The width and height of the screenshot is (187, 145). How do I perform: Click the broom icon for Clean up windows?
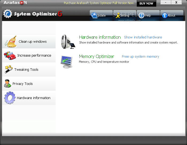pyautogui.click(x=11, y=42)
